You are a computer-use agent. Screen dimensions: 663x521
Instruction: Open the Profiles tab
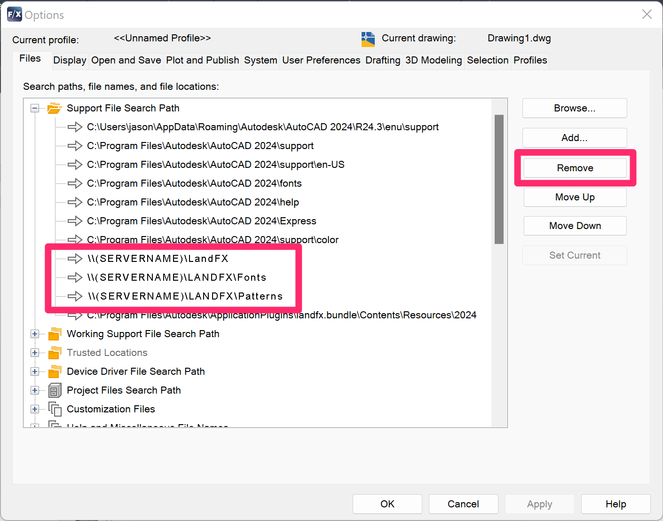530,60
